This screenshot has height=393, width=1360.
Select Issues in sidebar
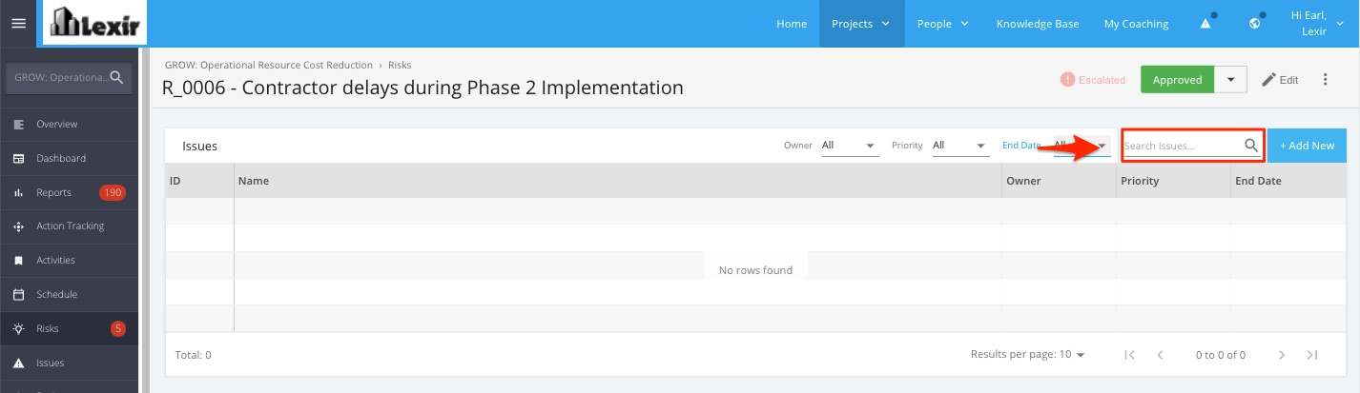70,364
